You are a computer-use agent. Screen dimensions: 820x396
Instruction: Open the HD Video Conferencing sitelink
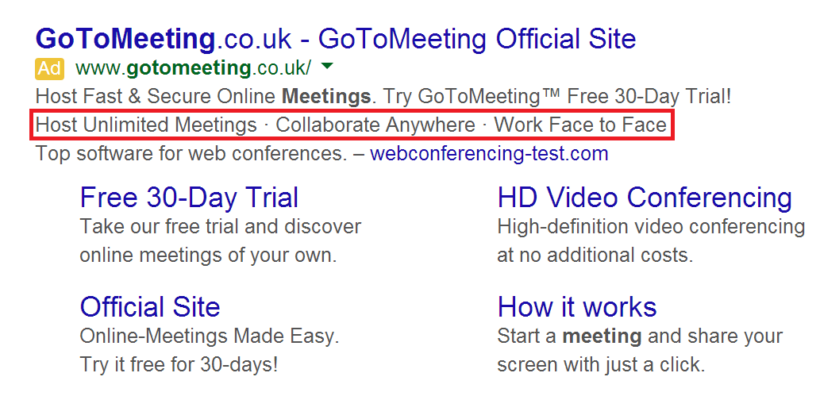coord(645,197)
